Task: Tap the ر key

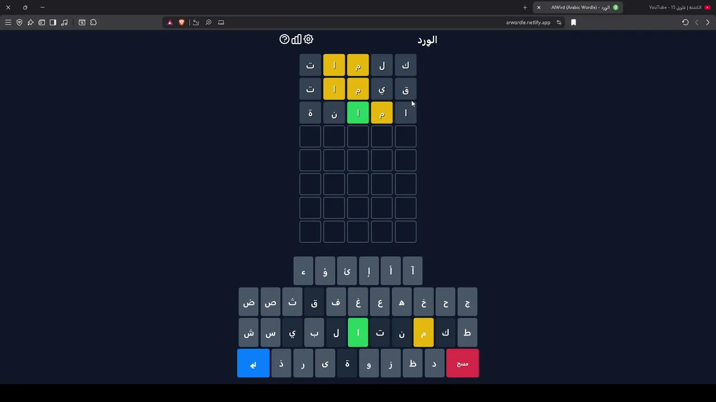Action: 303,363
